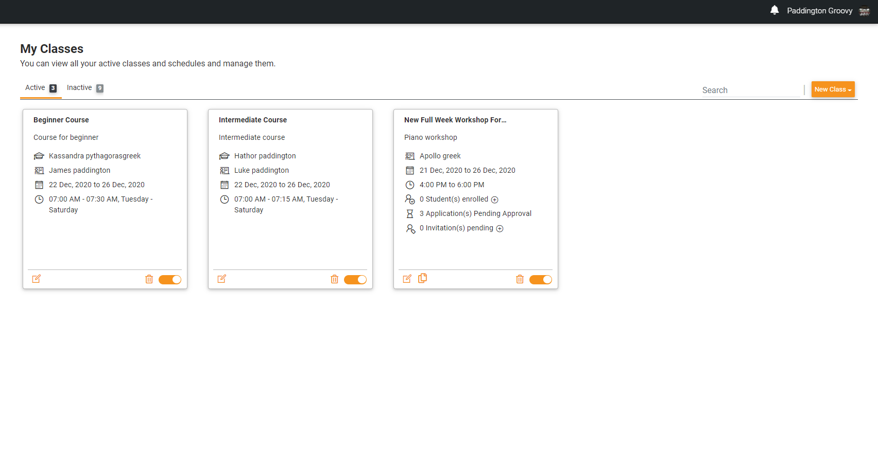Click the Active count badge 3
The height and width of the screenshot is (470, 878).
tap(53, 88)
